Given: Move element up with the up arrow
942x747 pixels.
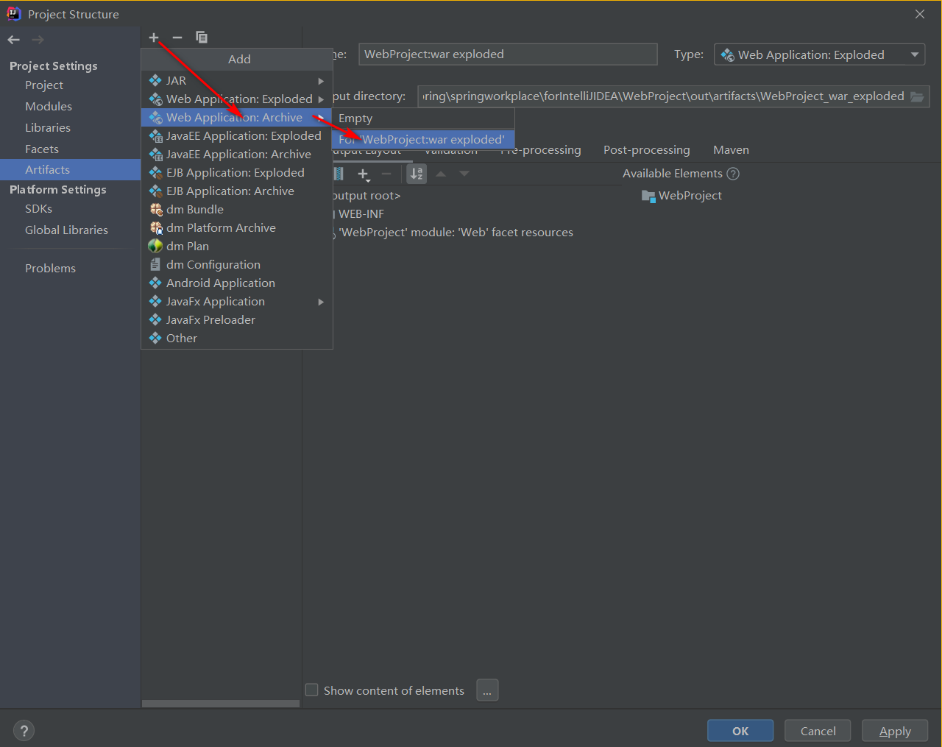Looking at the screenshot, I should coord(441,174).
